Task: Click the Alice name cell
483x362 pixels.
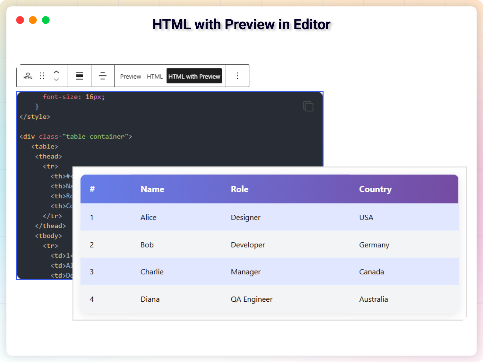Action: click(148, 217)
